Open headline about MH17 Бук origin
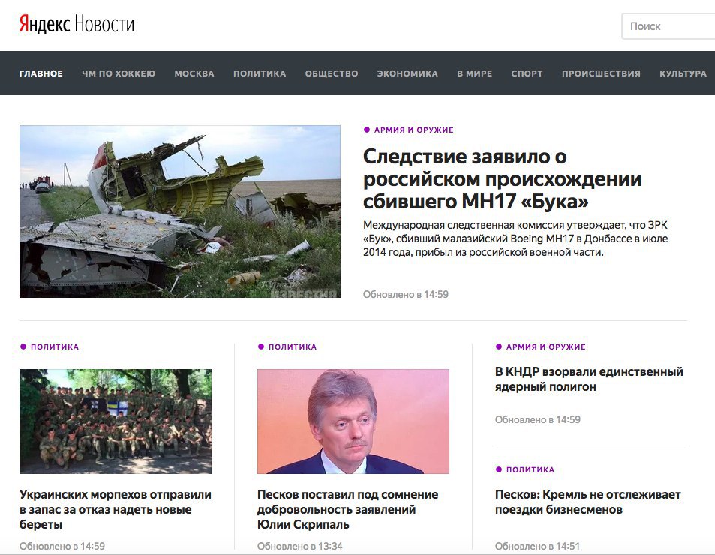The height and width of the screenshot is (555, 715). tap(502, 179)
